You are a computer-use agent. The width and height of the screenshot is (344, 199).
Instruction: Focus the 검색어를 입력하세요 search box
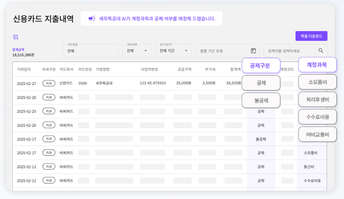tap(291, 51)
